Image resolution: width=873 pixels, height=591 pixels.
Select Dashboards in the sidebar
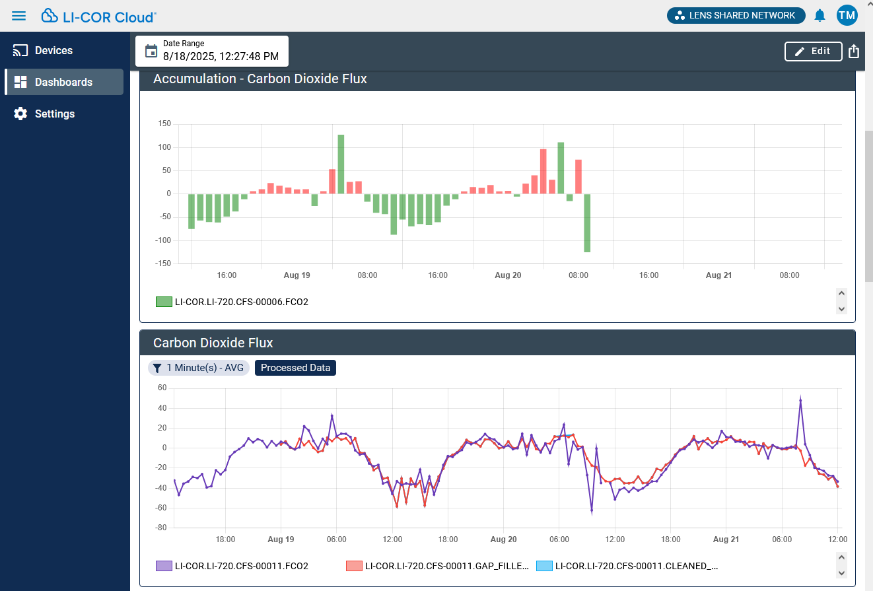[63, 82]
